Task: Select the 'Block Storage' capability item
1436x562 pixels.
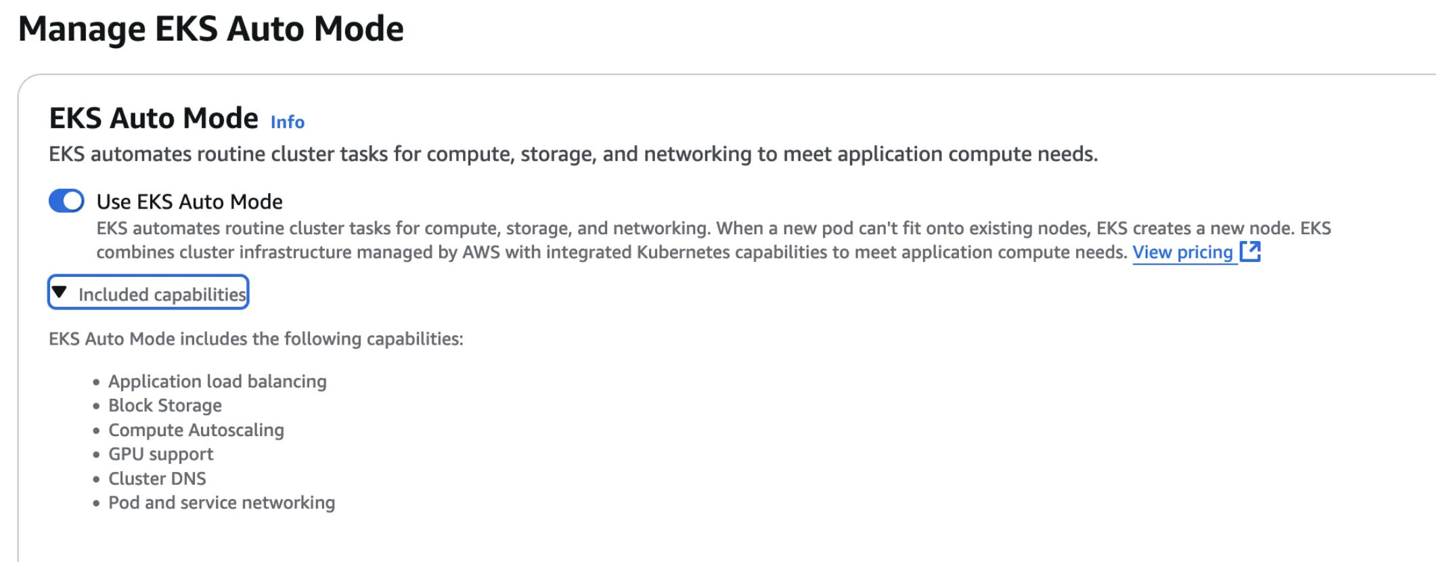Action: point(165,406)
